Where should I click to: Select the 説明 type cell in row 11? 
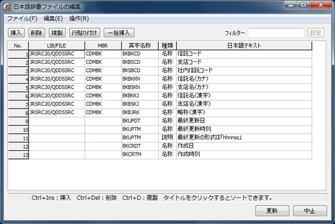[x=167, y=138]
